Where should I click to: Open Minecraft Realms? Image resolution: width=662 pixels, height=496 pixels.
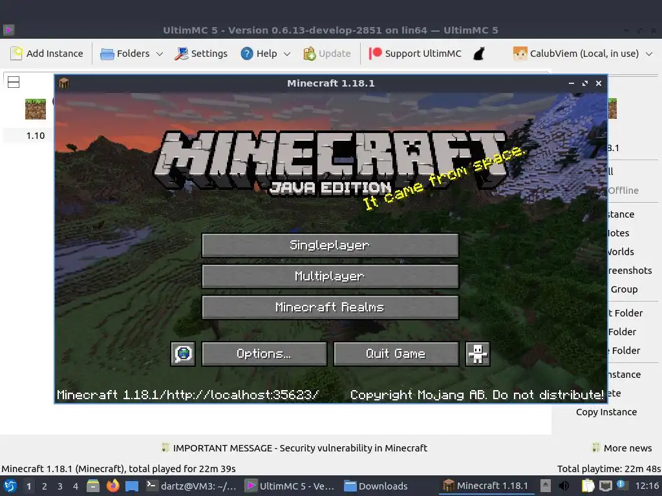point(330,307)
